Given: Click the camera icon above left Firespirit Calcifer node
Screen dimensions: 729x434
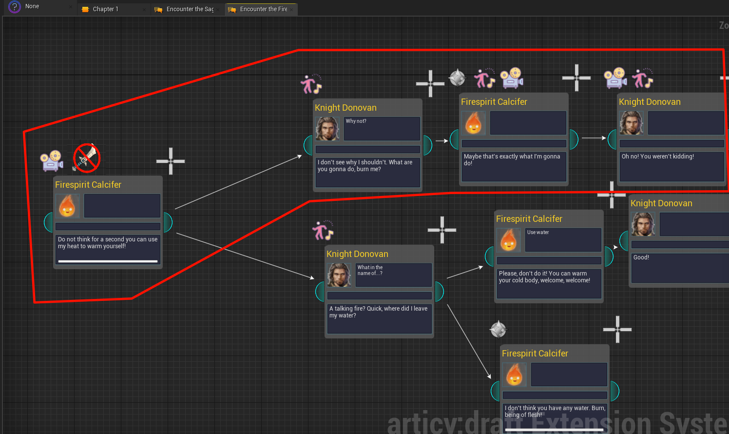Looking at the screenshot, I should 52,160.
